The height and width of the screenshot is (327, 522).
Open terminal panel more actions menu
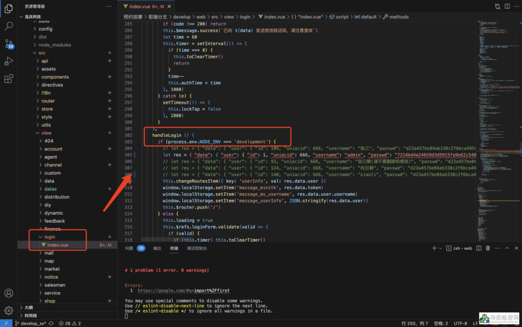(498, 248)
